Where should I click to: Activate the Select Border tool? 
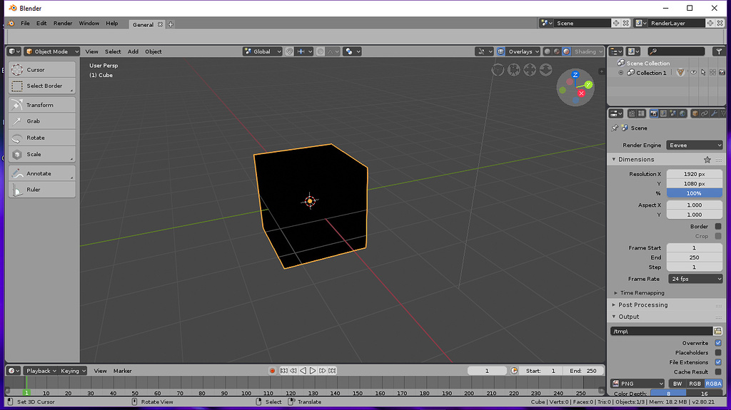tap(42, 86)
